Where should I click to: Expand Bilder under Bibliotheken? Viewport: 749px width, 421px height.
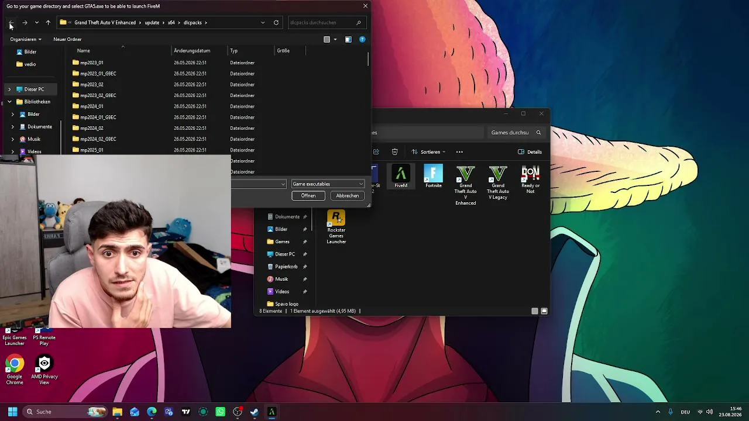click(12, 115)
